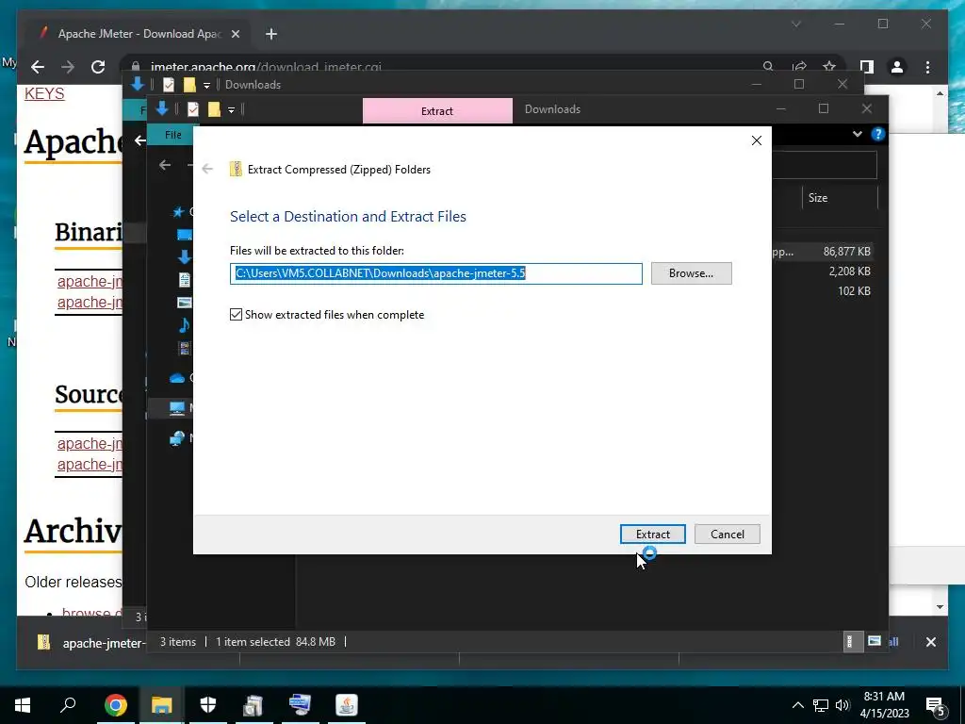Open Music note icon in navigation pane
The image size is (965, 724).
[184, 325]
